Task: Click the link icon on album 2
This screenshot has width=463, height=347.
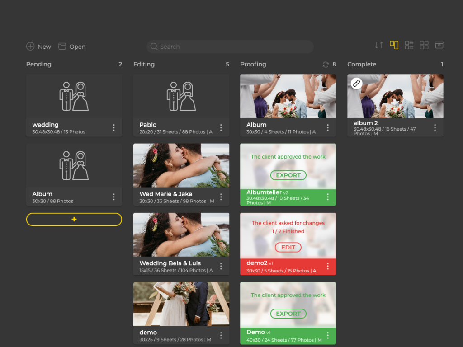Action: [356, 84]
